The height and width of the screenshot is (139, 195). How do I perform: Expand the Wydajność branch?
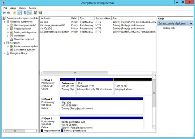[8, 36]
